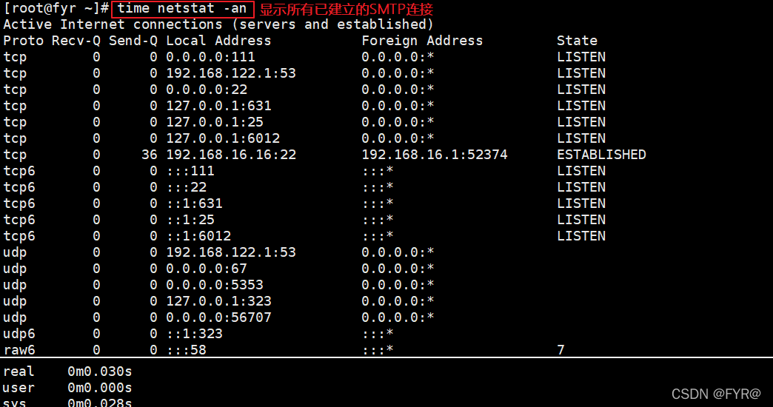773x407 pixels.
Task: Click udp6 local address '::1:323'
Action: [x=194, y=334]
